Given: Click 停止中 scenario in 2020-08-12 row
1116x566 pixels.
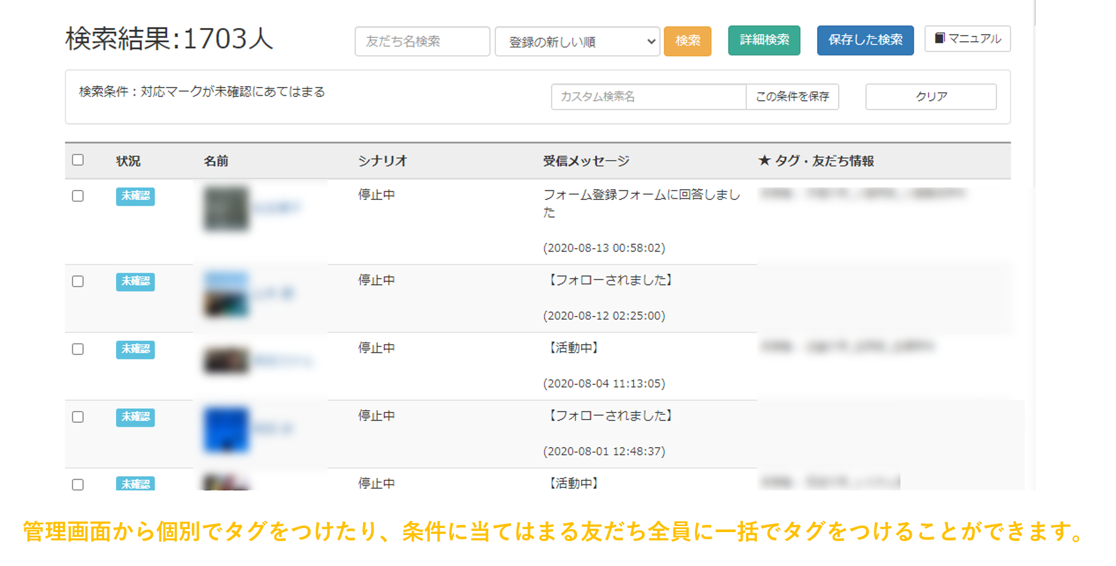Looking at the screenshot, I should click(376, 280).
